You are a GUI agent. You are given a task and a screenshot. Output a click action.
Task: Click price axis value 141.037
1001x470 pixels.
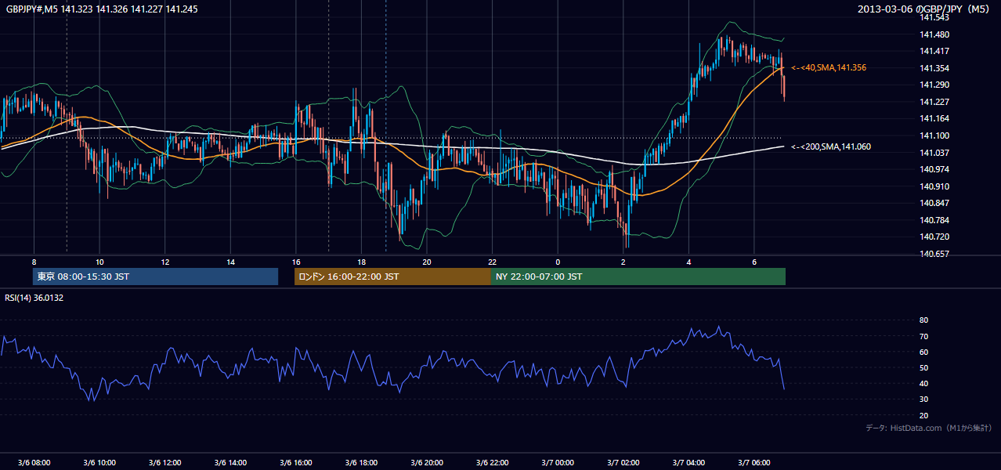934,153
